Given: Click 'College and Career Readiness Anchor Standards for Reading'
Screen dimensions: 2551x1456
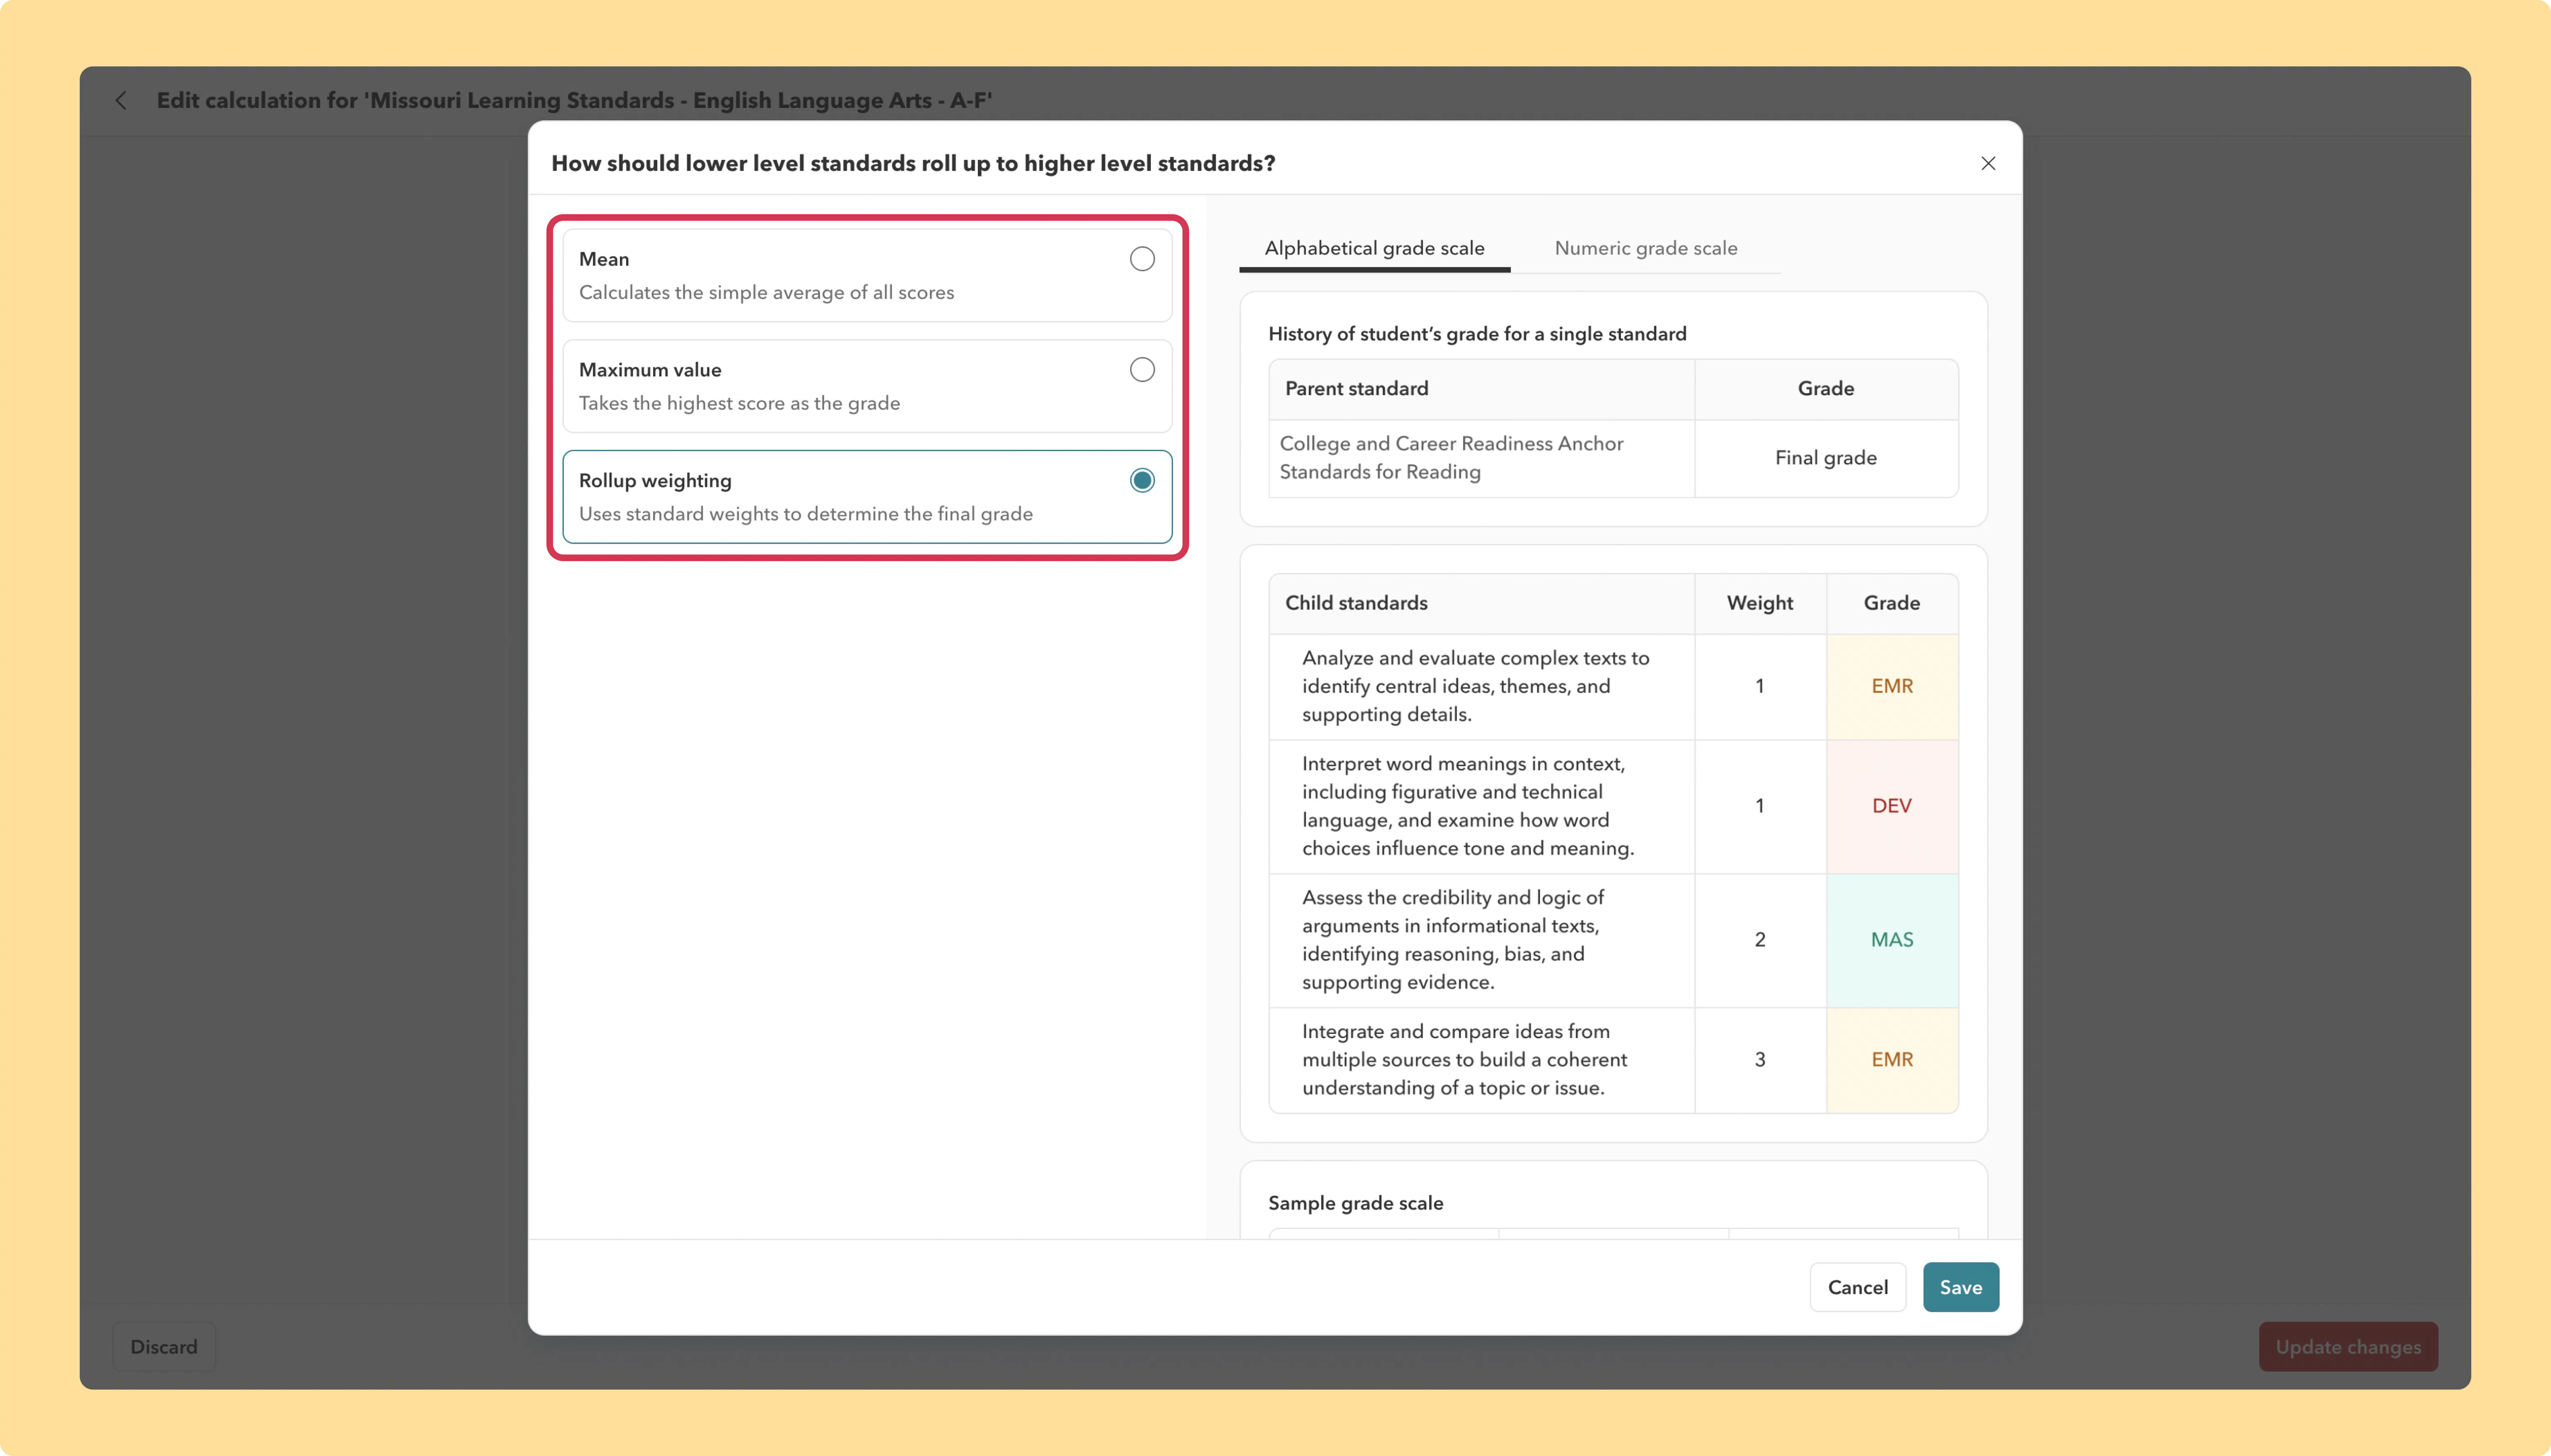Looking at the screenshot, I should [x=1451, y=458].
